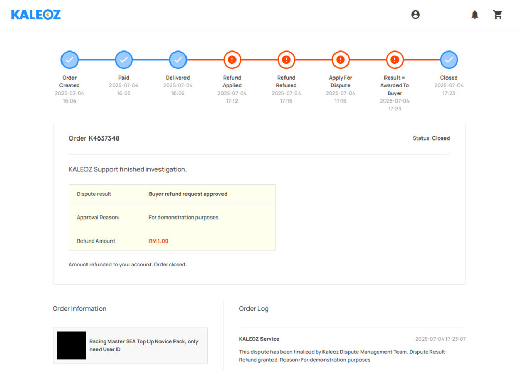Click the log timestamp 2025-07-04 17:23:07
521x370 pixels.
440,339
